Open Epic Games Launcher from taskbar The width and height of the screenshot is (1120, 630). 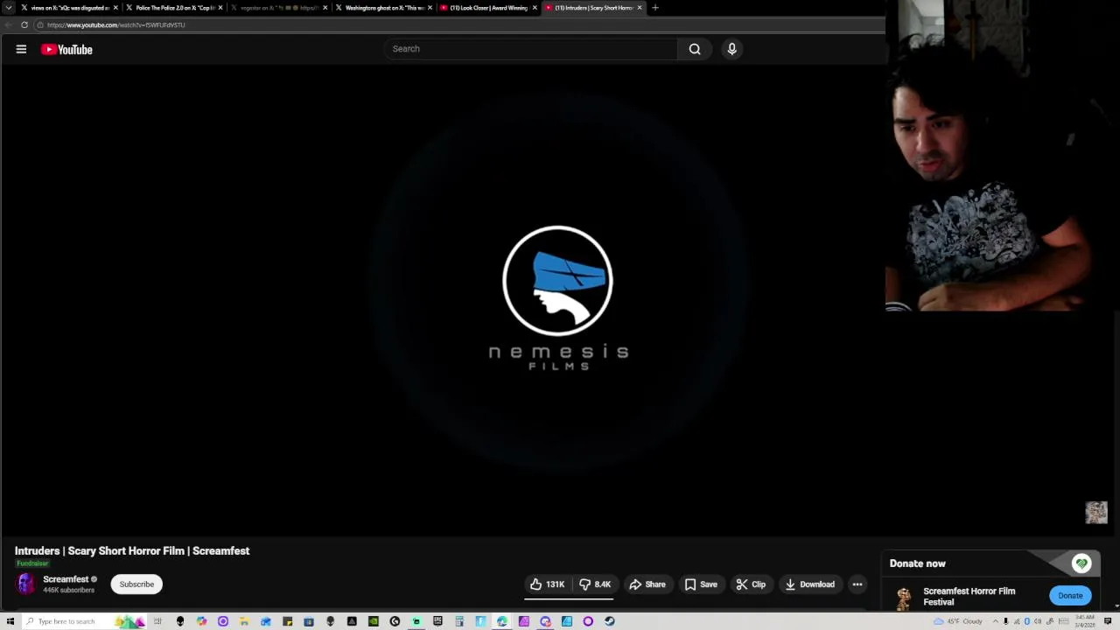pos(437,621)
